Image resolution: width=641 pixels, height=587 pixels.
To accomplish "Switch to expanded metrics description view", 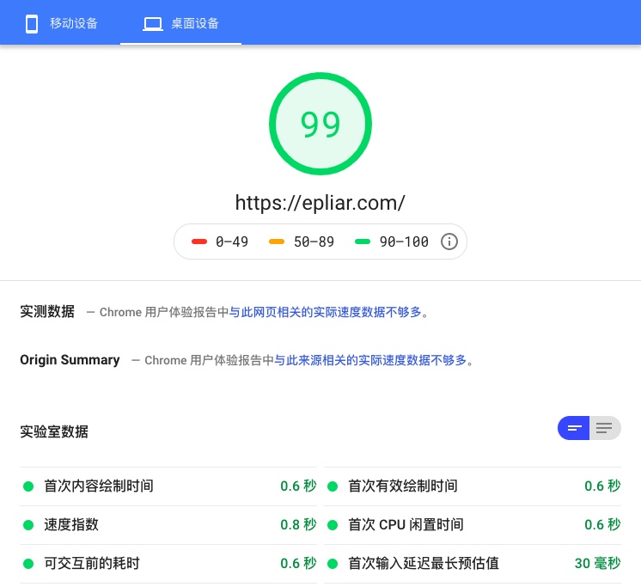I will point(605,428).
